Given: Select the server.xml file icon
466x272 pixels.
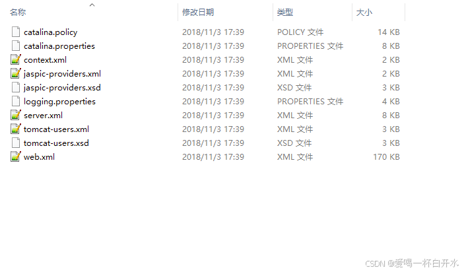Looking at the screenshot, I should pyautogui.click(x=16, y=115).
